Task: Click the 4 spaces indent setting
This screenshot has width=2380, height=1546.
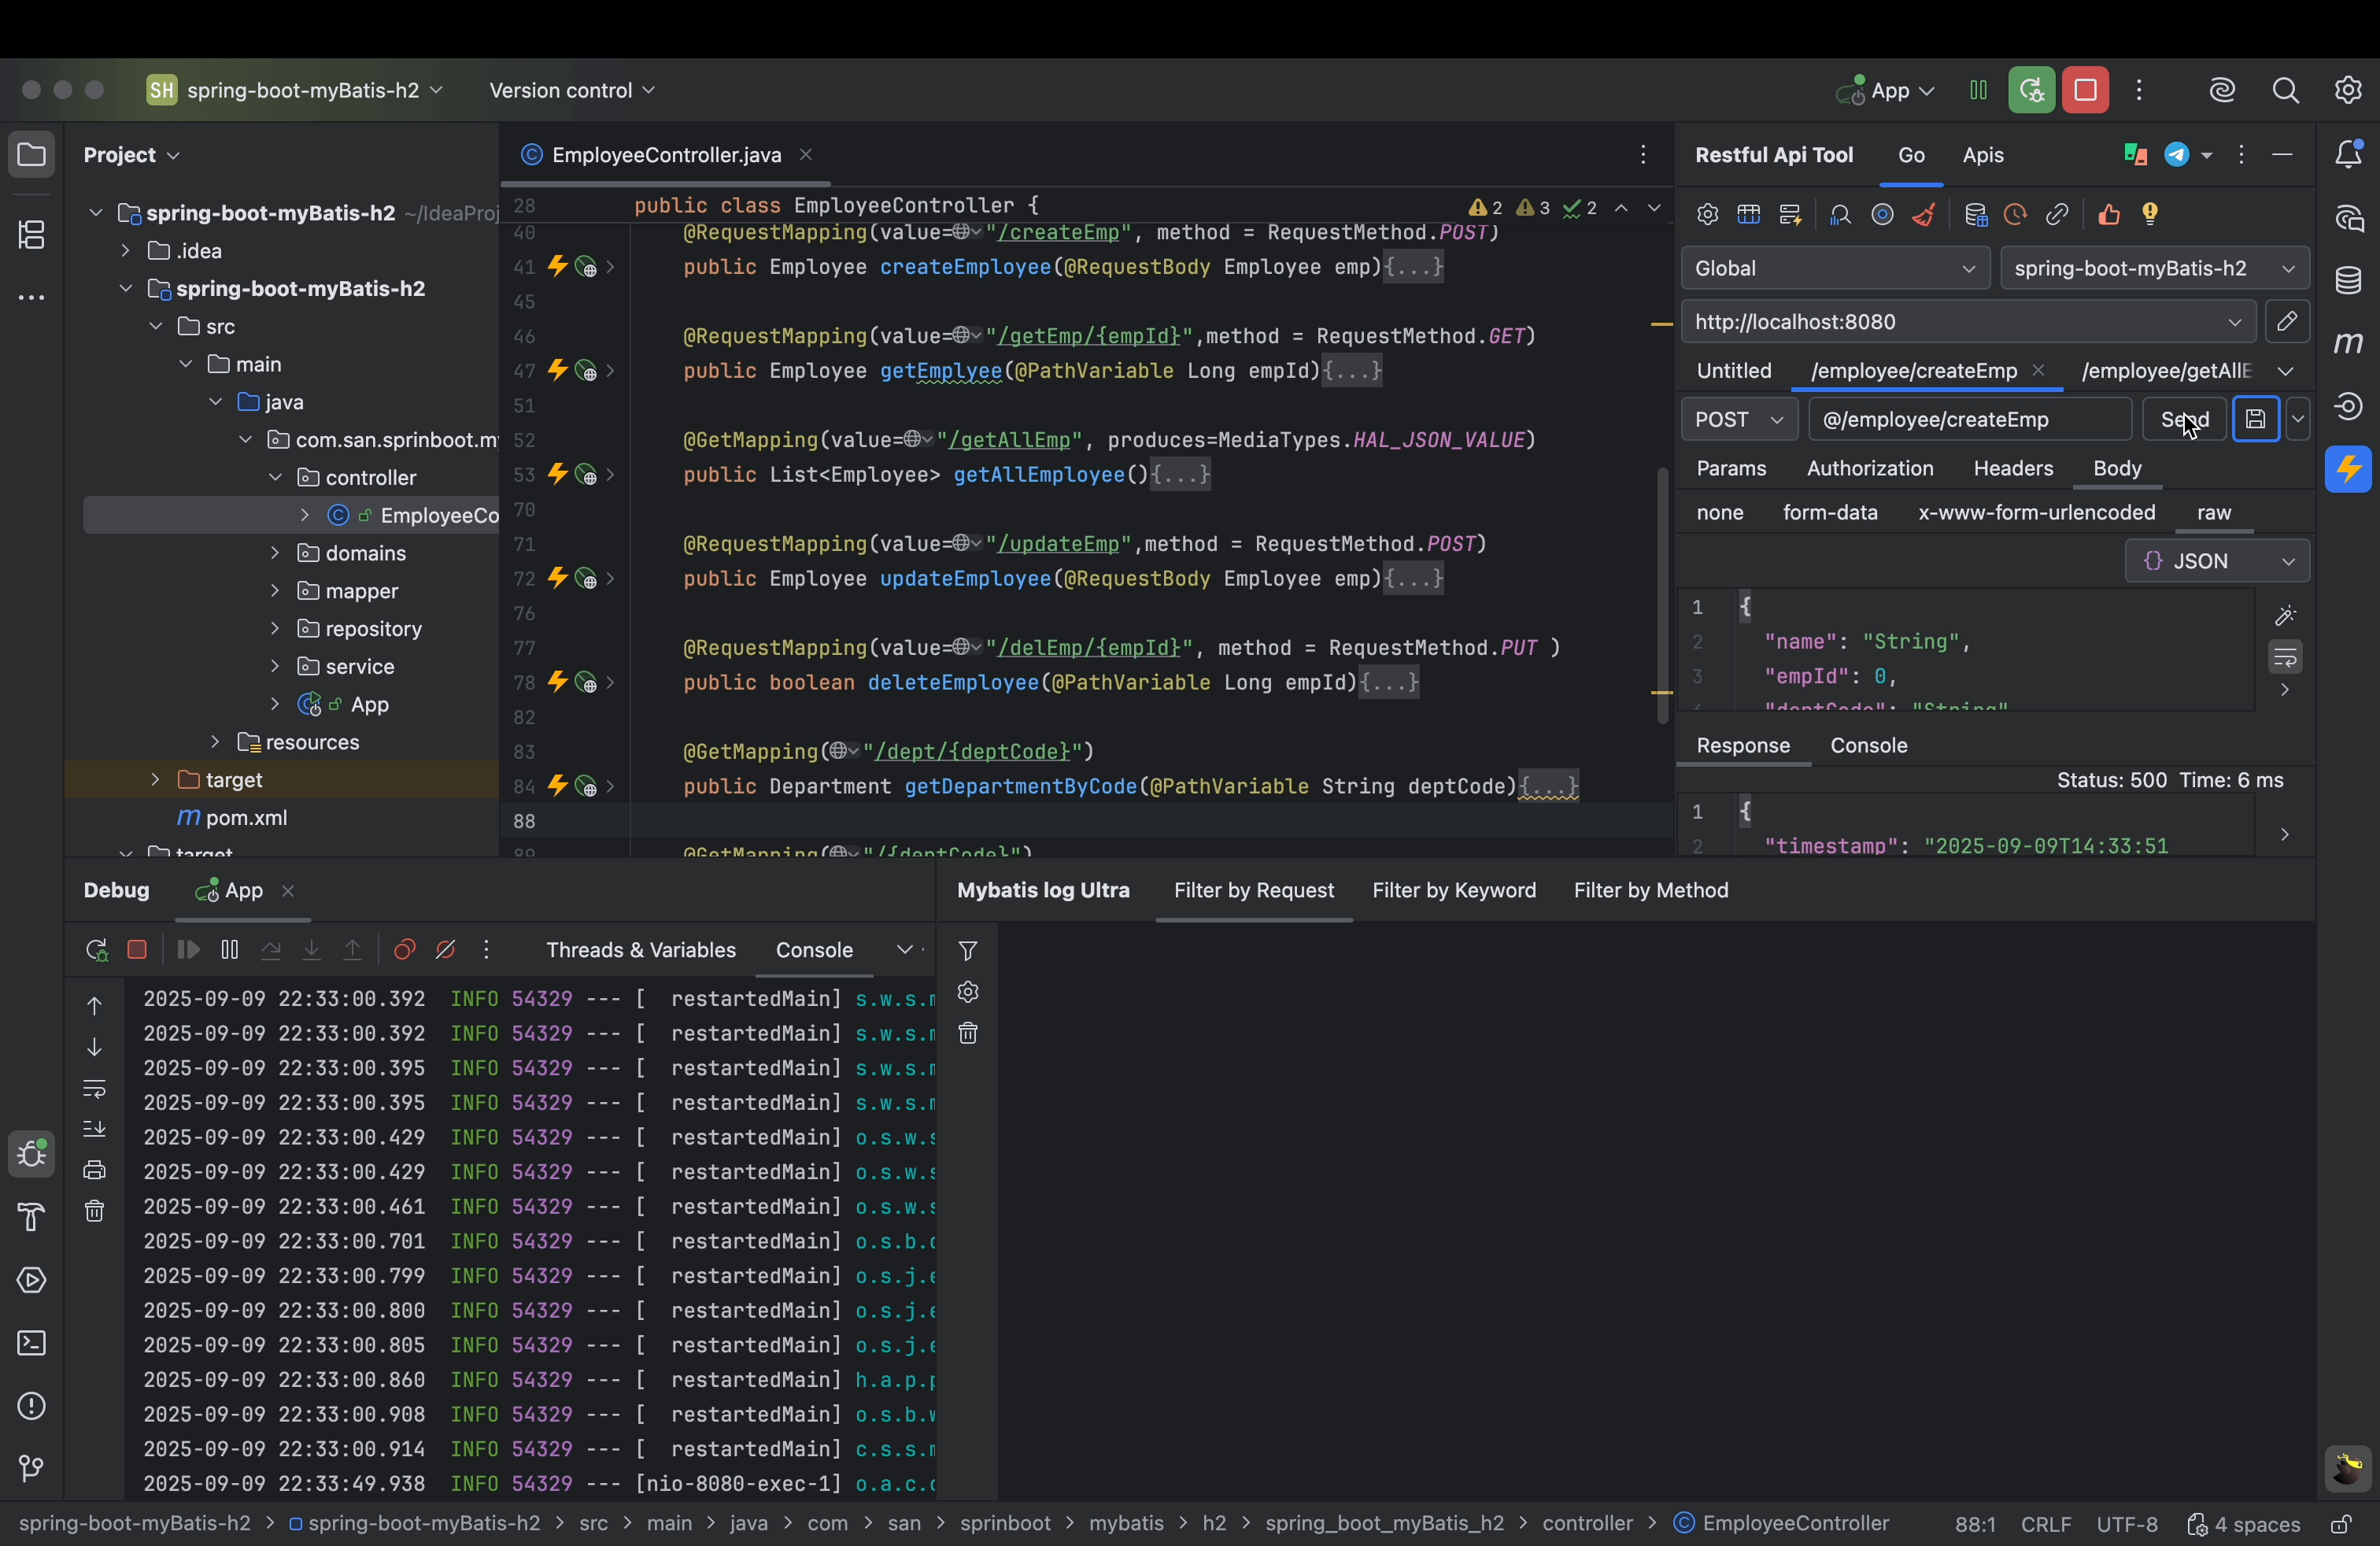Action: tap(2243, 1525)
